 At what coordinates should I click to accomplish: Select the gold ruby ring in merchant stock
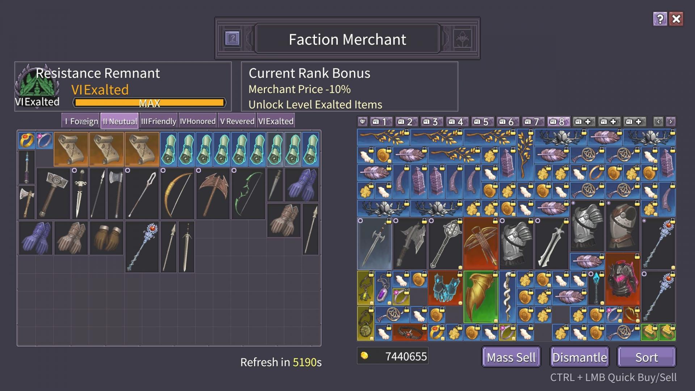(27, 140)
